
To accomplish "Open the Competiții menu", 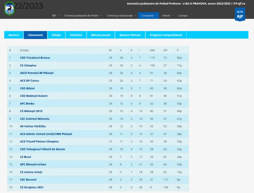I will (x=148, y=16).
